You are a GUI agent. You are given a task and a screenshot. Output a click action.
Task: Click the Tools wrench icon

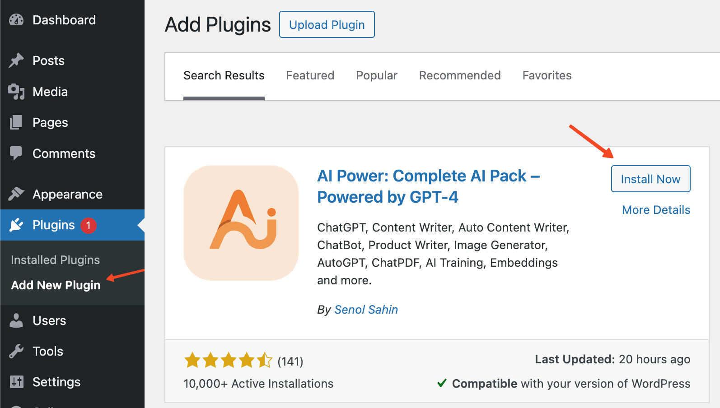pos(16,351)
